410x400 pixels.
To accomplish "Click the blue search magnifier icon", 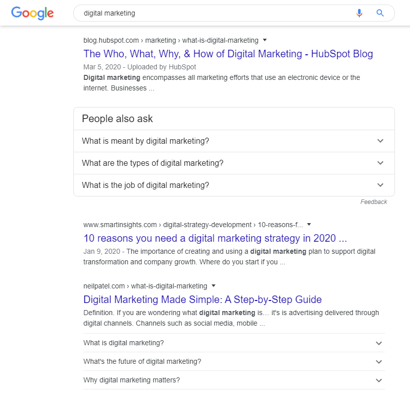I will [380, 13].
